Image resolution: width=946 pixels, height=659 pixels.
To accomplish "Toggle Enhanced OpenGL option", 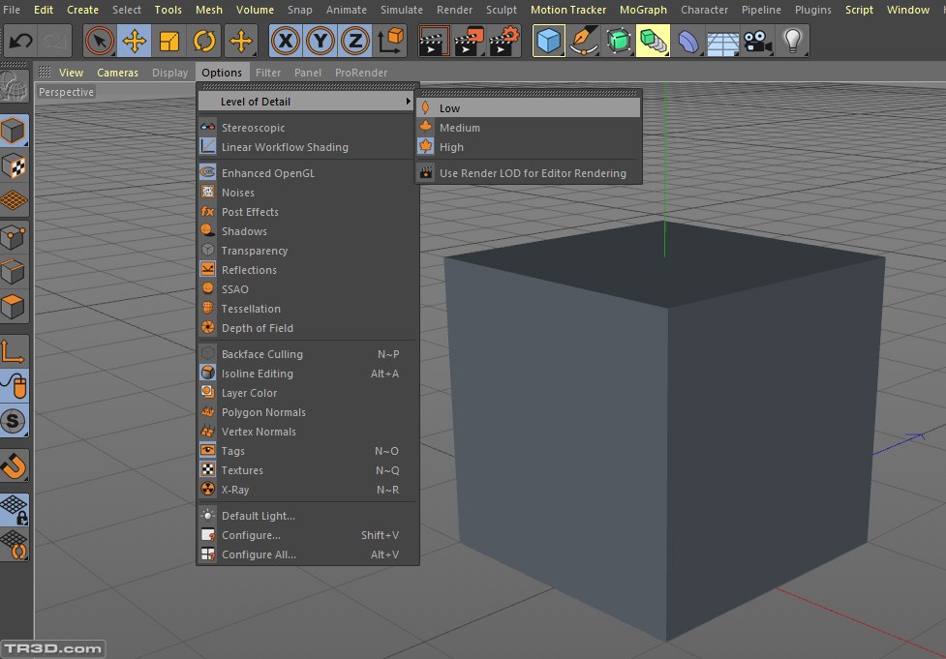I will [267, 173].
